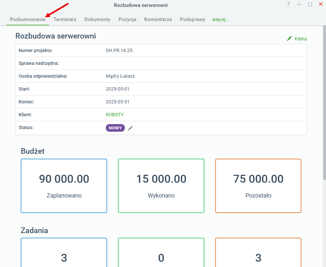Click the NOWY status badge

click(115, 128)
